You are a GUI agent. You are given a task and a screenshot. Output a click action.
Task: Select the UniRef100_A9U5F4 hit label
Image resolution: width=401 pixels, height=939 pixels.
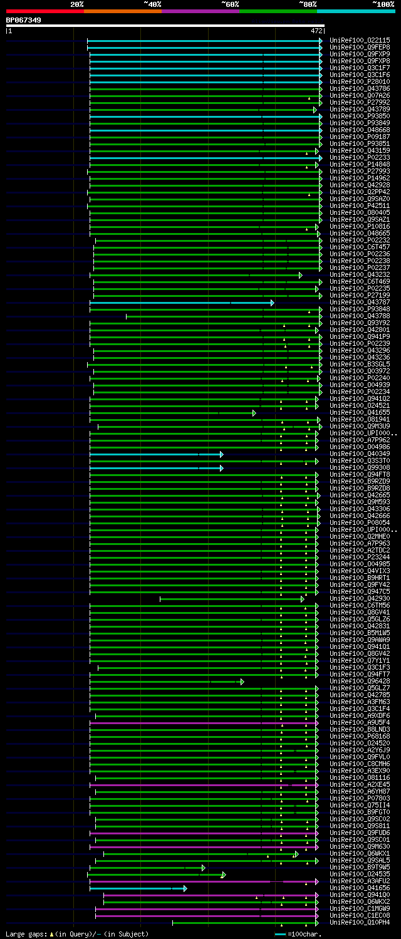click(x=360, y=722)
